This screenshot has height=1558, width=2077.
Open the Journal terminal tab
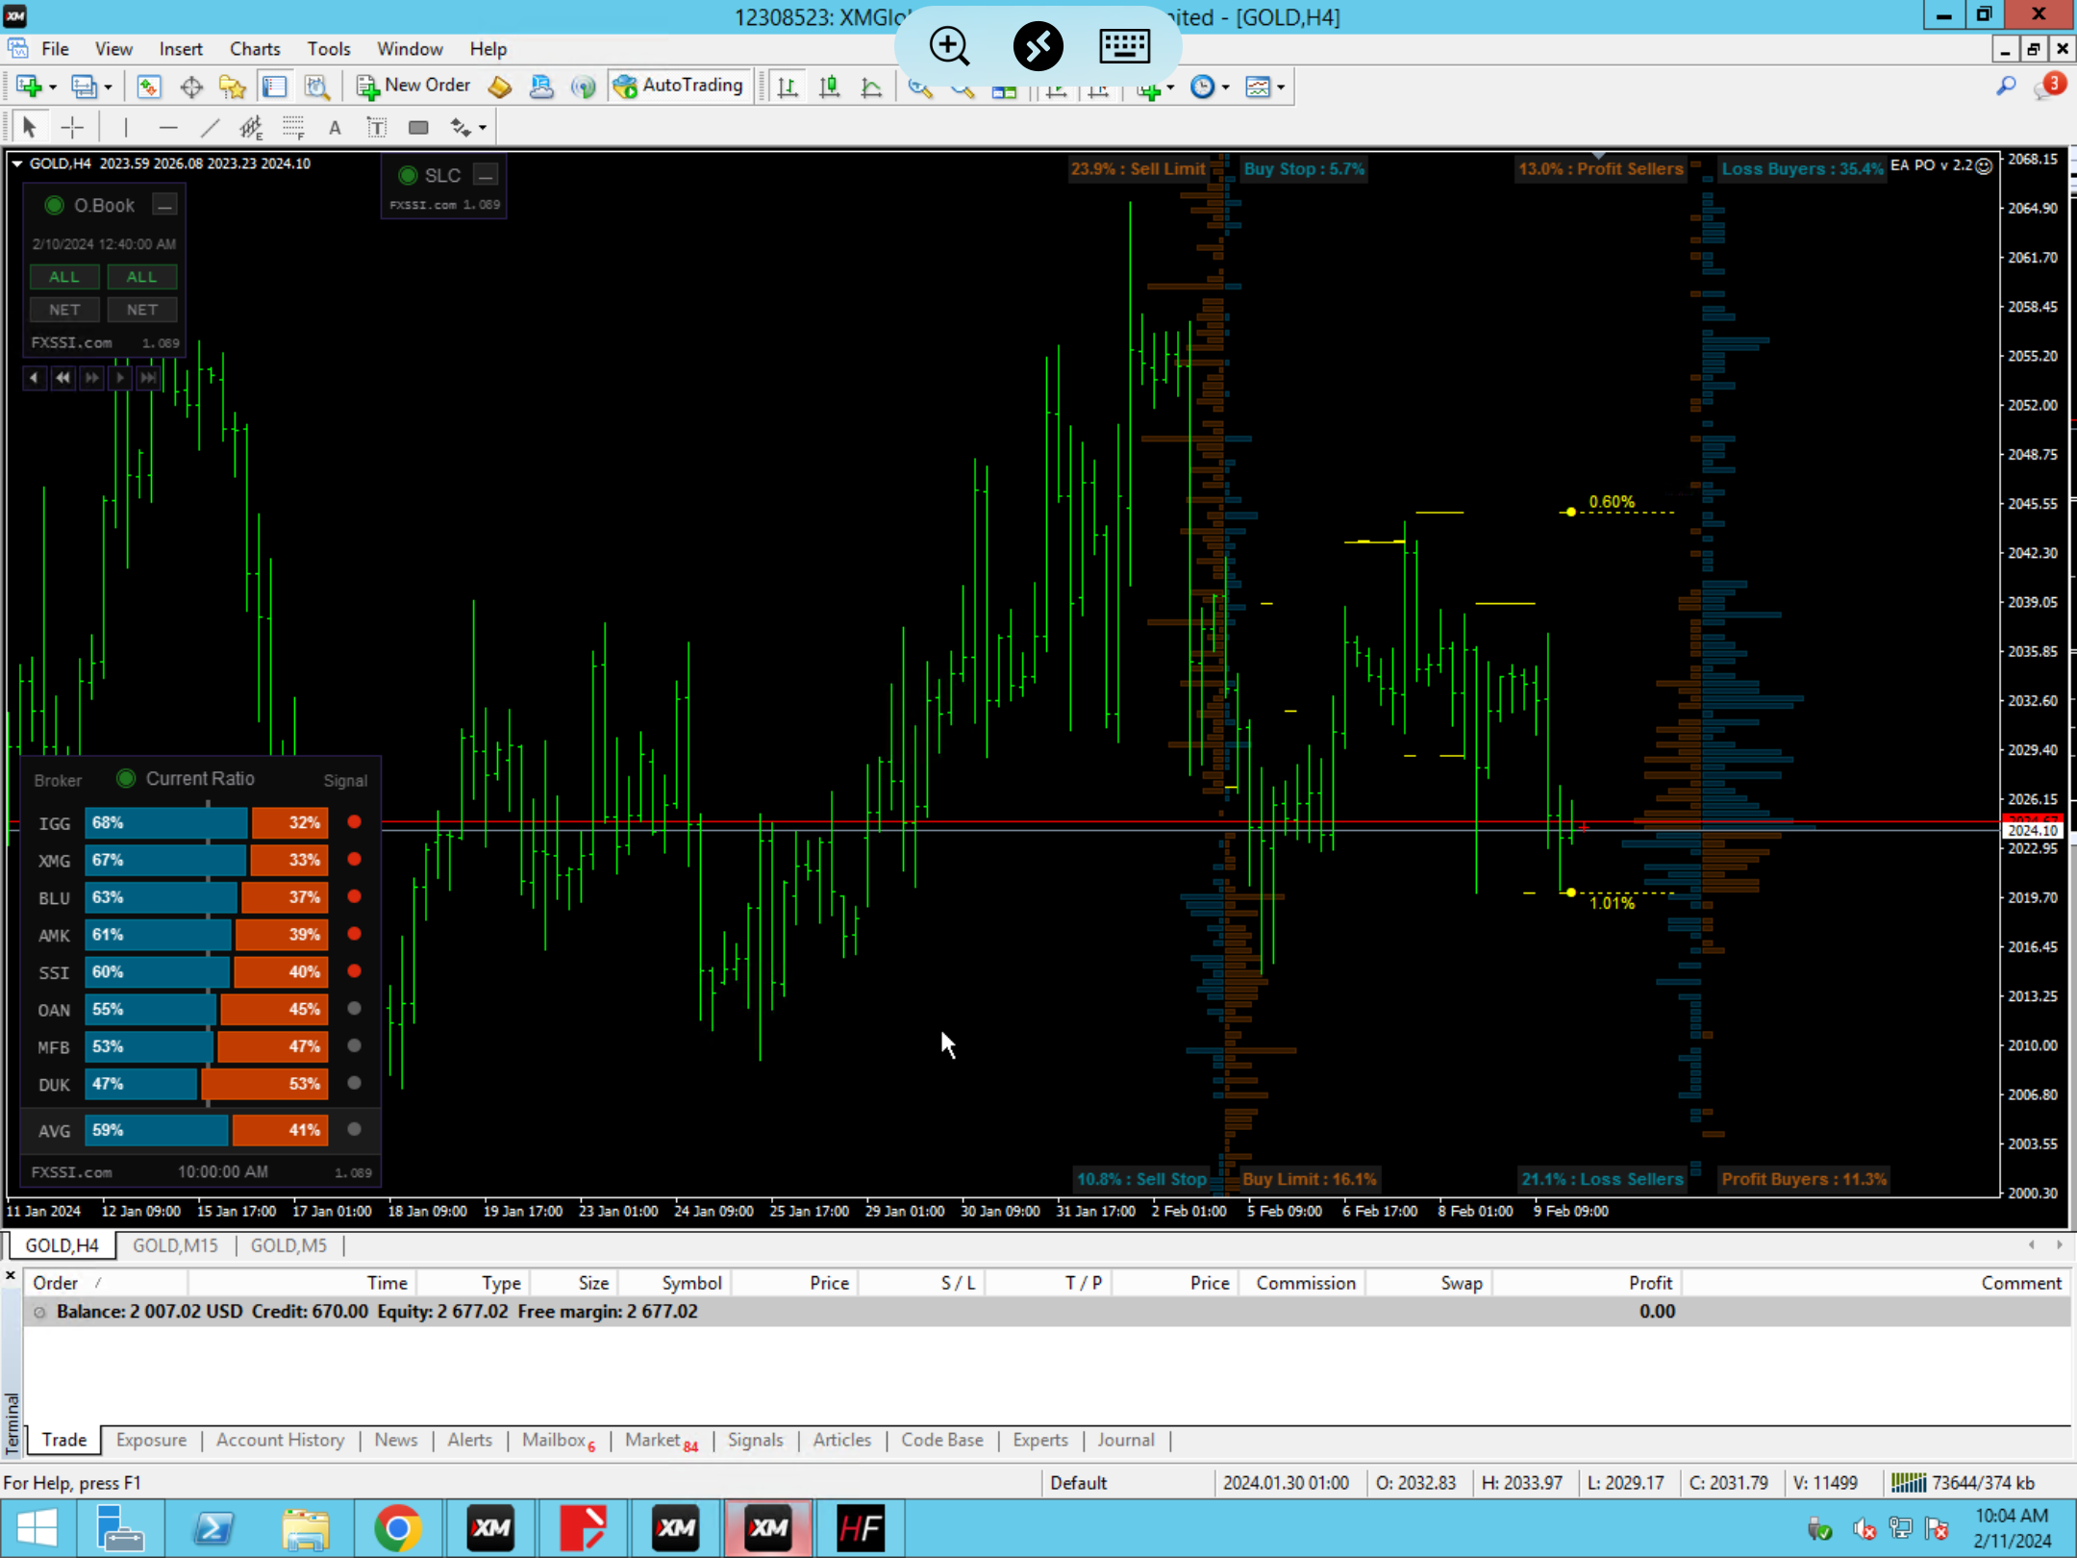click(1126, 1440)
